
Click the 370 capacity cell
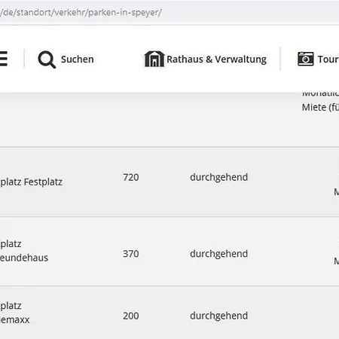point(131,254)
